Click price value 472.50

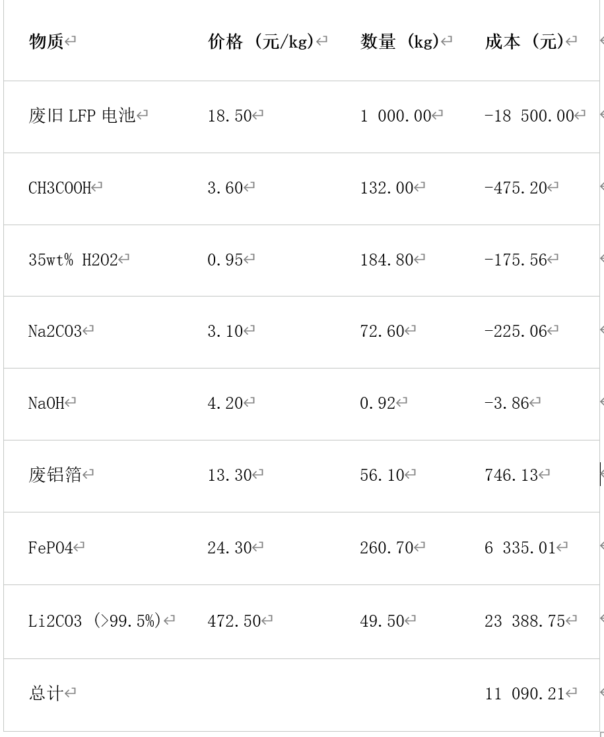(234, 621)
